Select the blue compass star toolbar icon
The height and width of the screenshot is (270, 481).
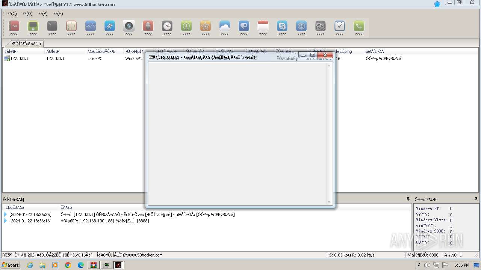point(110,26)
